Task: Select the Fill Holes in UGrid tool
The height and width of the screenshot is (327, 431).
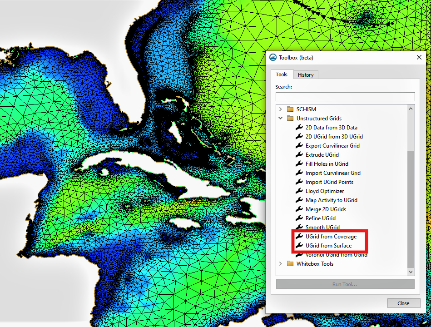Action: [x=328, y=163]
